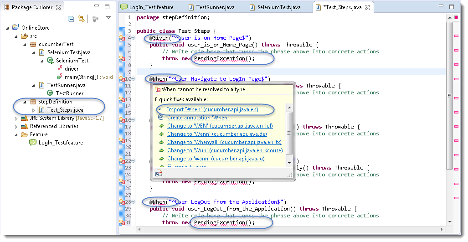Toggle Link with Editor icon
This screenshot has width=468, height=242.
[x=81, y=19]
